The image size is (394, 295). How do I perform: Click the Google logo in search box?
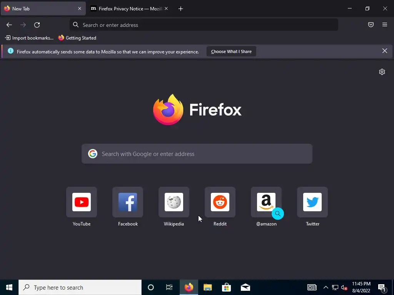(93, 154)
